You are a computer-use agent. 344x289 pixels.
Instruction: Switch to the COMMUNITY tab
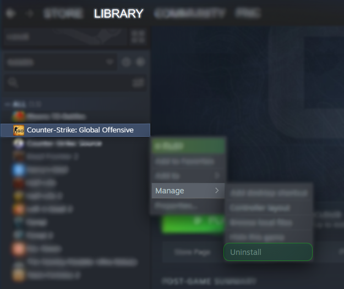[x=189, y=14]
